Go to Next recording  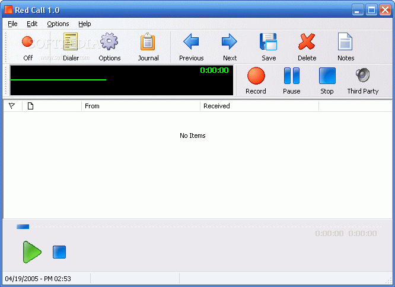click(230, 47)
